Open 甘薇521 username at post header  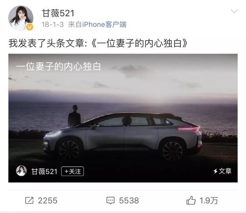click(58, 13)
